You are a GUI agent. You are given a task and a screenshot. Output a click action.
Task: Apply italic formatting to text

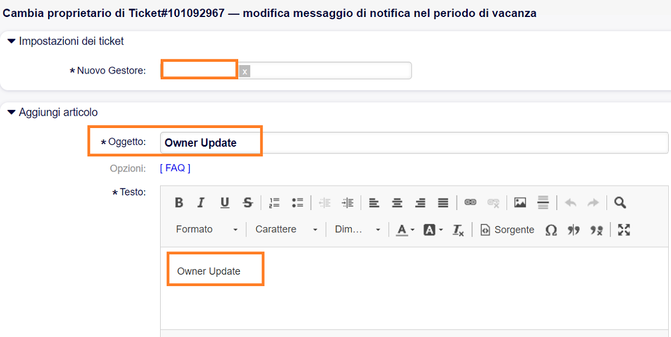click(x=200, y=203)
